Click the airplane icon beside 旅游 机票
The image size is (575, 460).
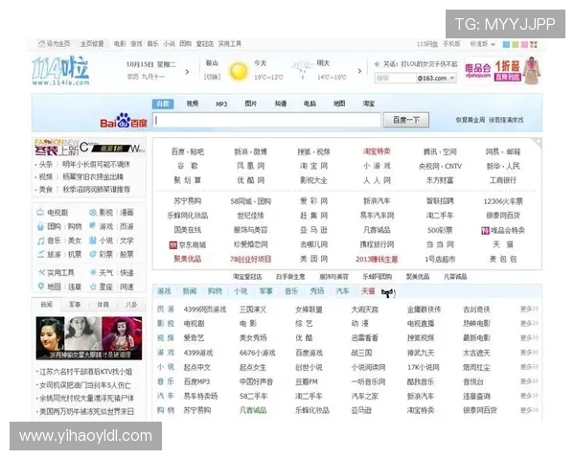click(40, 254)
